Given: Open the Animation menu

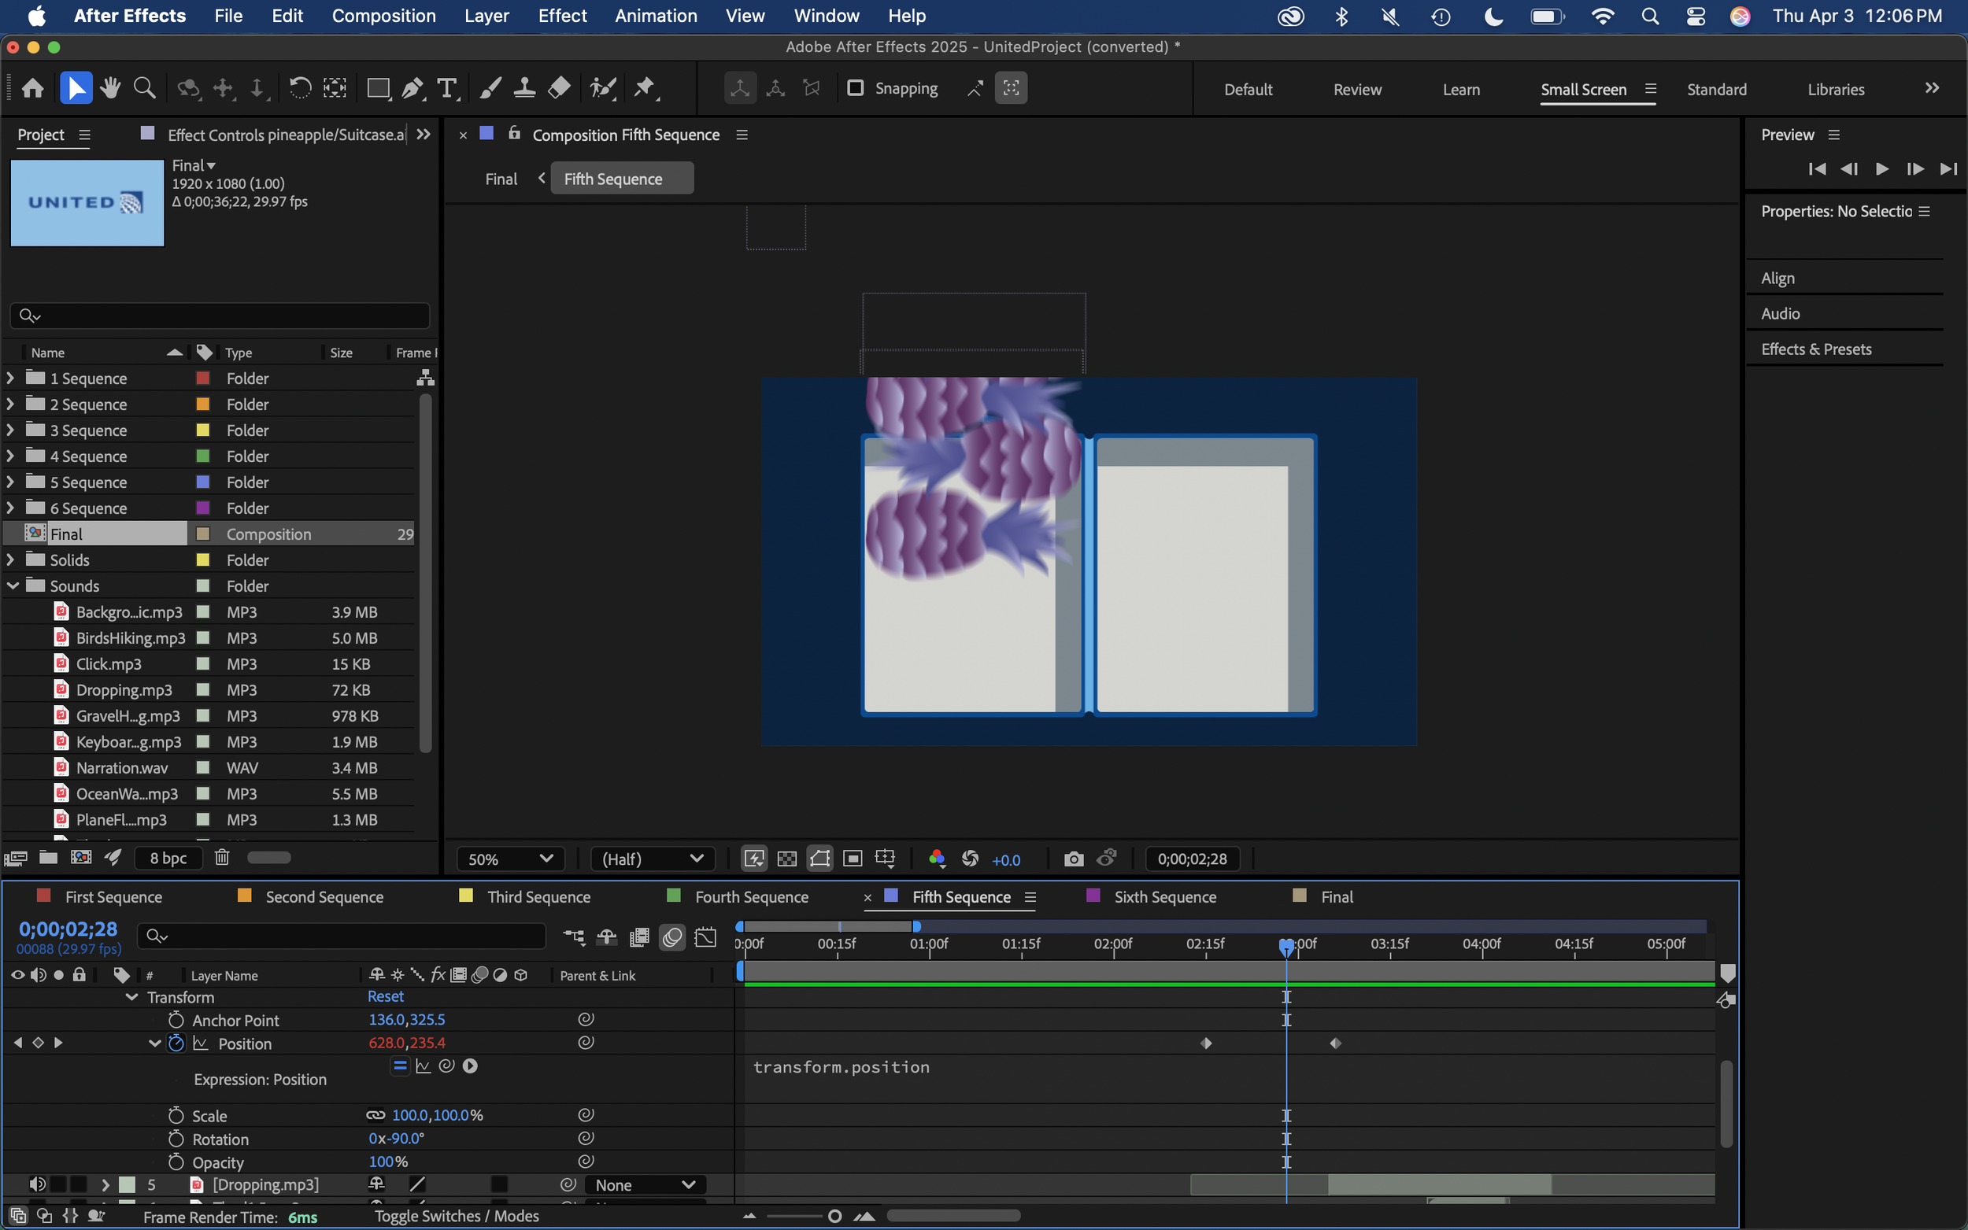Looking at the screenshot, I should pos(656,16).
